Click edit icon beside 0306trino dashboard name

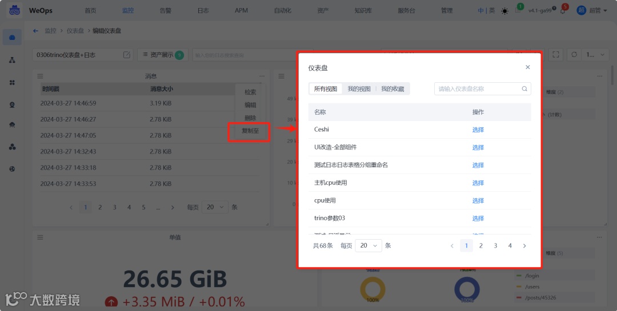click(127, 55)
